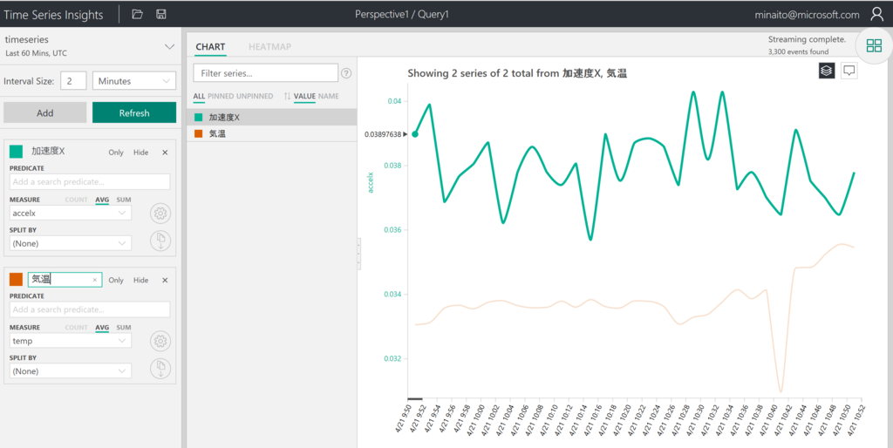
Task: Select AVG aggregation for accelx
Action: click(x=102, y=200)
